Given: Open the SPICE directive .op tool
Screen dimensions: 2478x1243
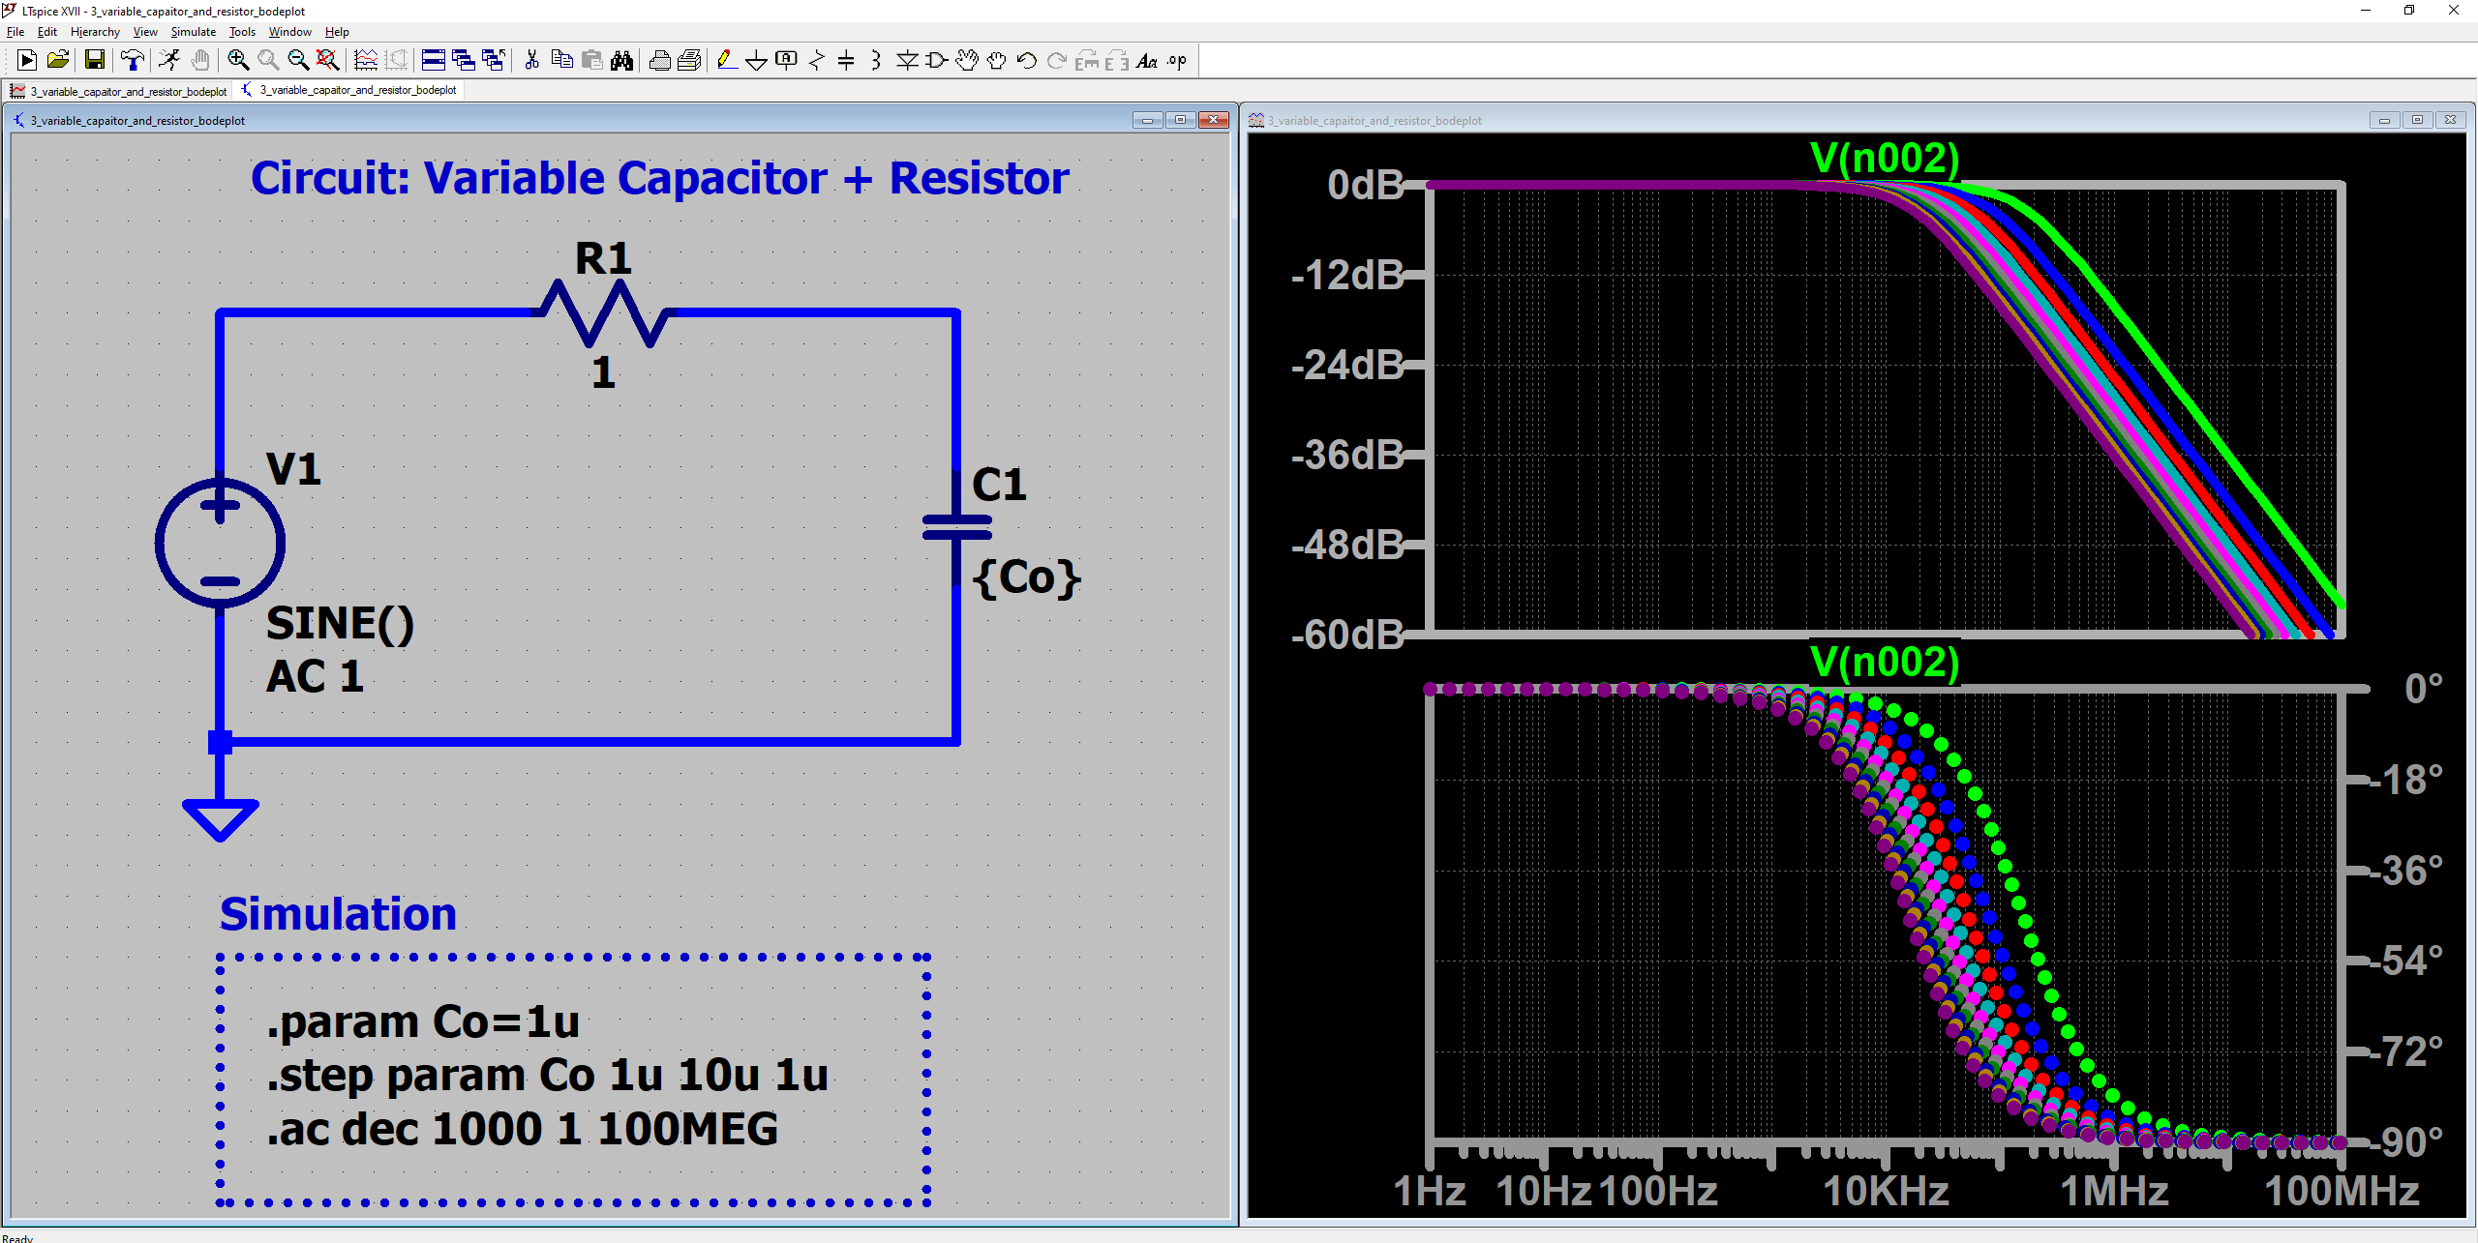Looking at the screenshot, I should [x=1176, y=61].
